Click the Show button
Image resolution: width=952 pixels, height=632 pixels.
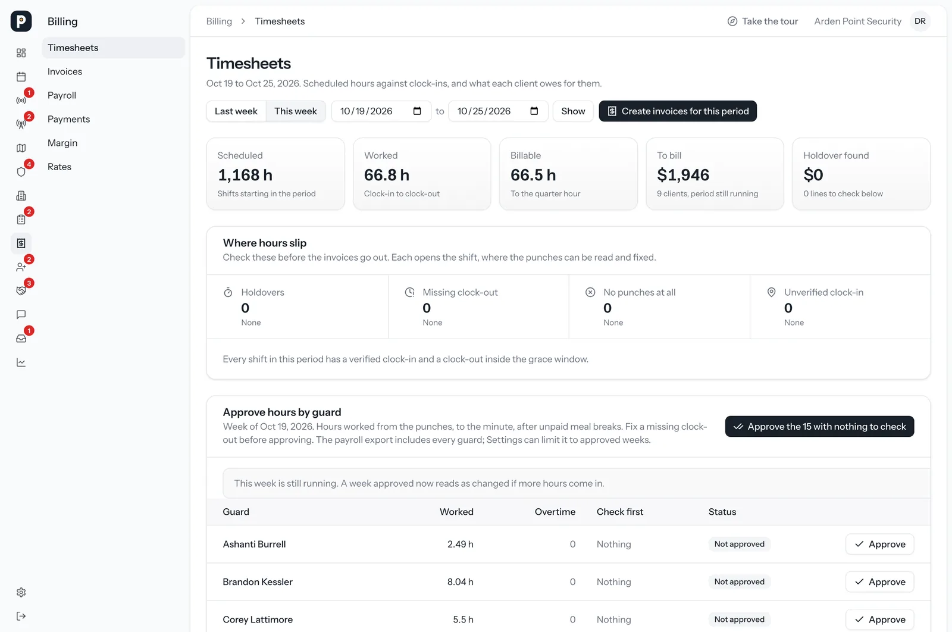pos(573,111)
